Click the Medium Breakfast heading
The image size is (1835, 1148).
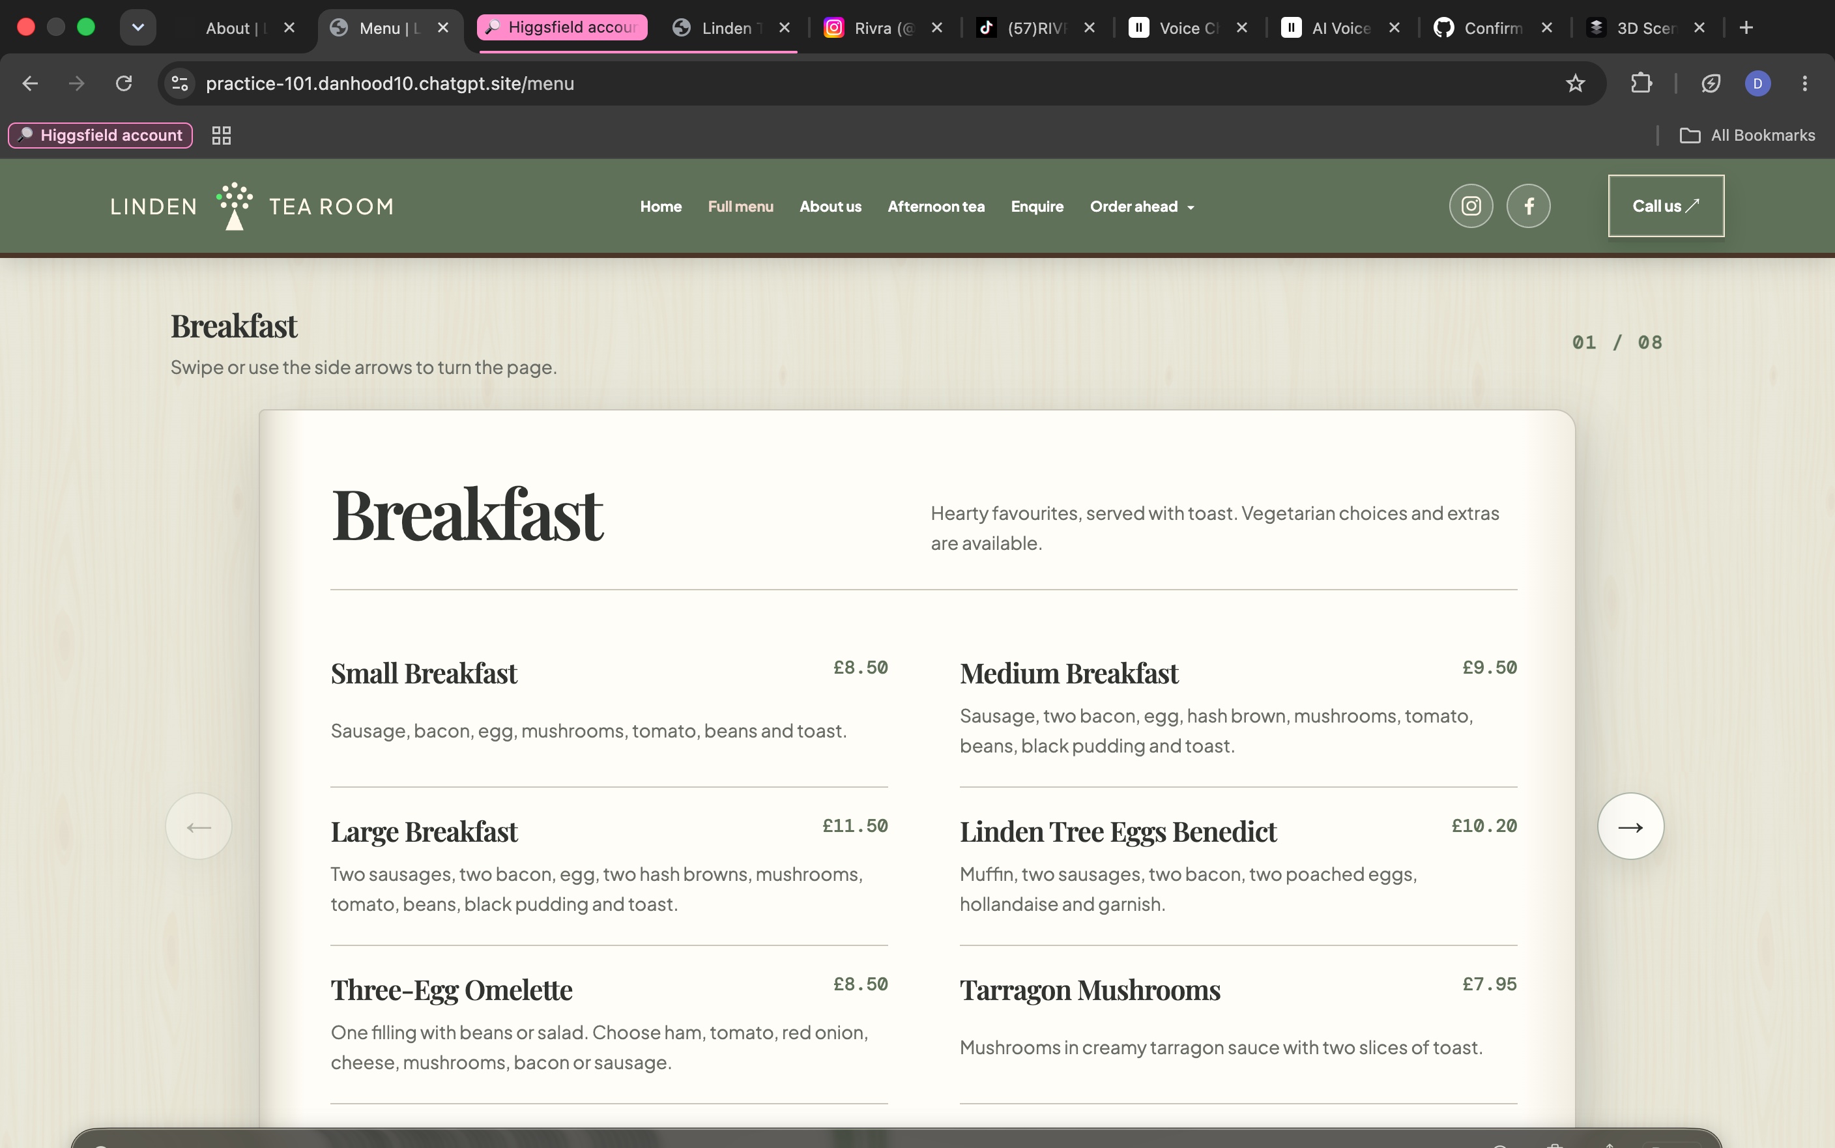[x=1068, y=674]
